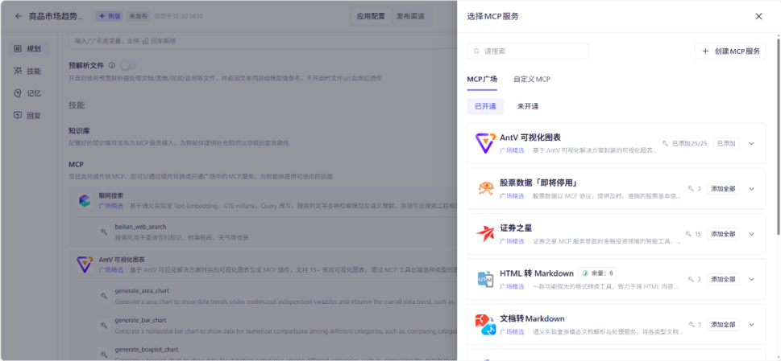This screenshot has height=361, width=781.
Task: Click AntV logo in background skills list
Action: click(85, 265)
